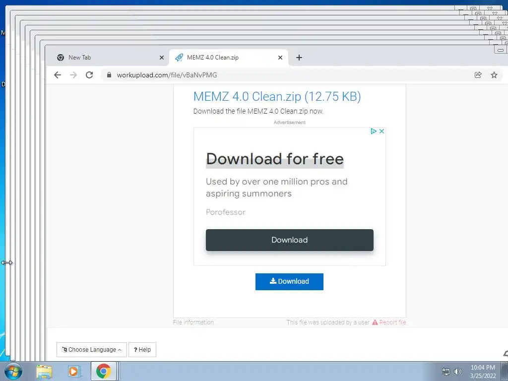Open the Windows Start menu
Screen dimensions: 508x381
13,371
